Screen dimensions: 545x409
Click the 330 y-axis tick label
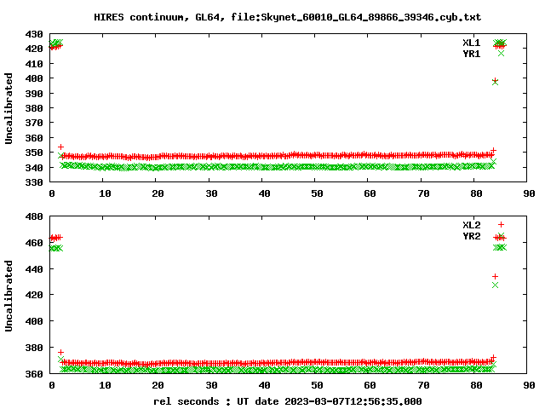34,182
